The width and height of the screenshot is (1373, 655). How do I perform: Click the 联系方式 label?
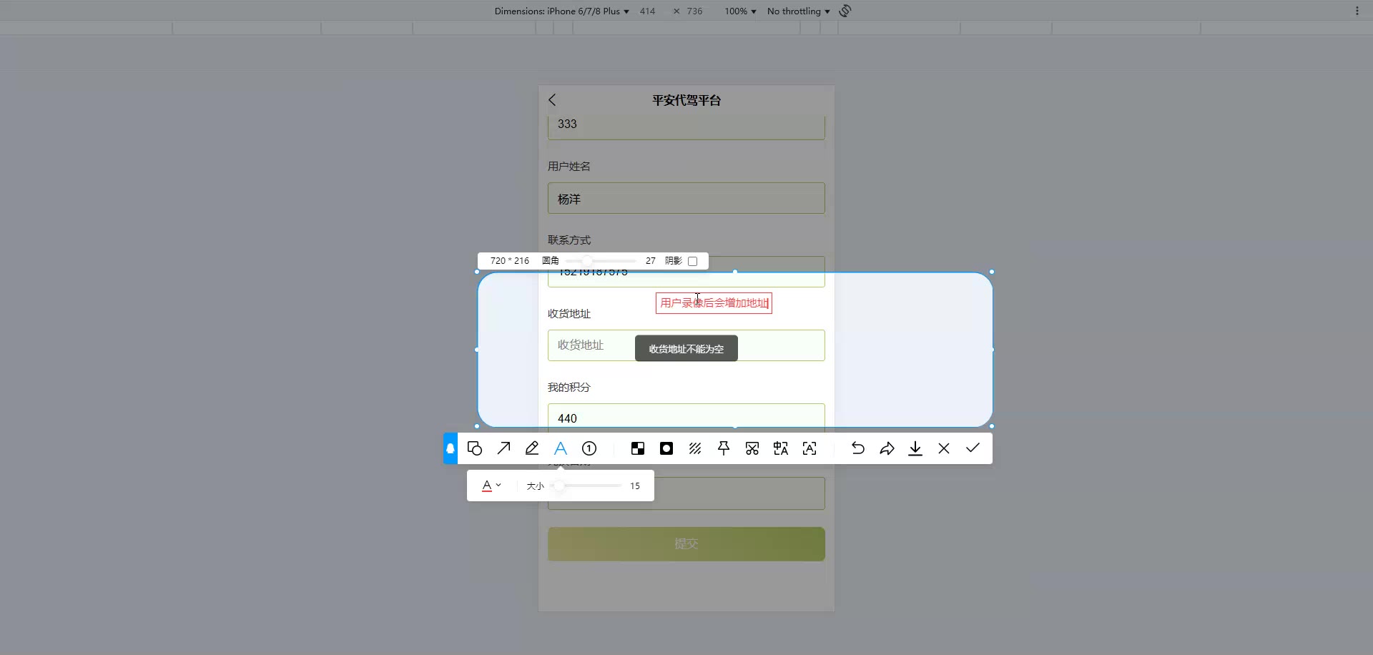pos(569,240)
